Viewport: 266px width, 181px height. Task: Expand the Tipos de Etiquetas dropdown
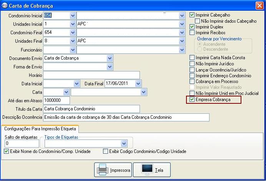point(124,143)
